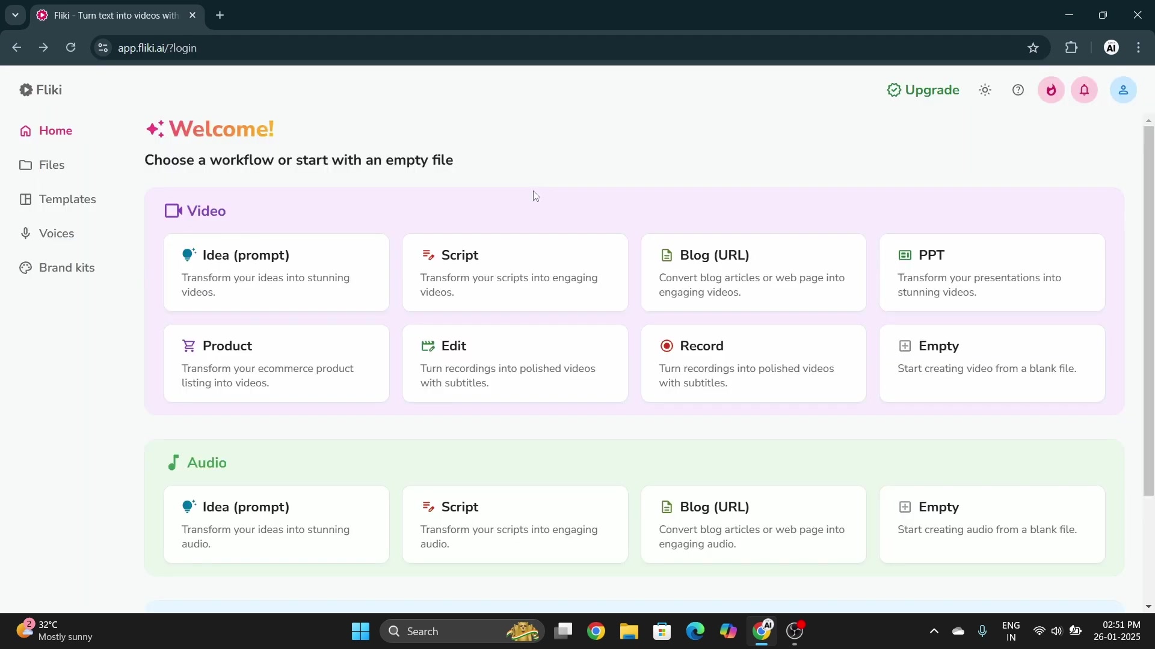Open File Explorer from the taskbar
This screenshot has width=1155, height=649.
(629, 632)
